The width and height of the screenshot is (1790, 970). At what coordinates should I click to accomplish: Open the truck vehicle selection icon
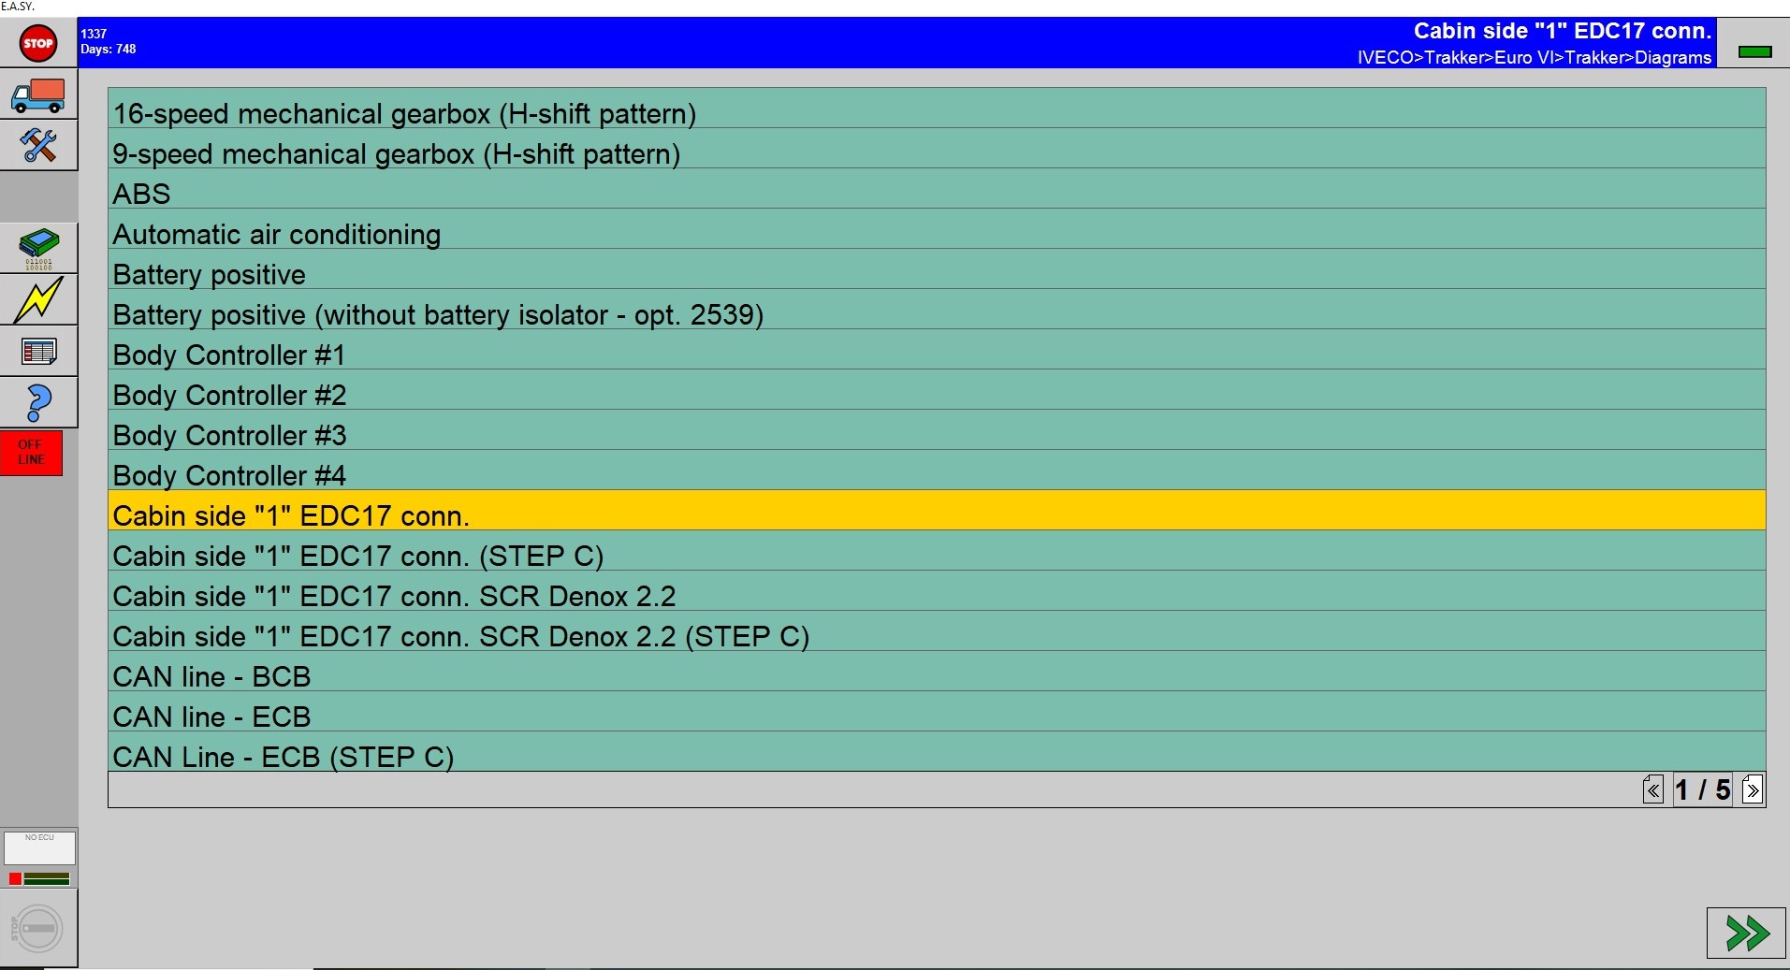click(38, 95)
